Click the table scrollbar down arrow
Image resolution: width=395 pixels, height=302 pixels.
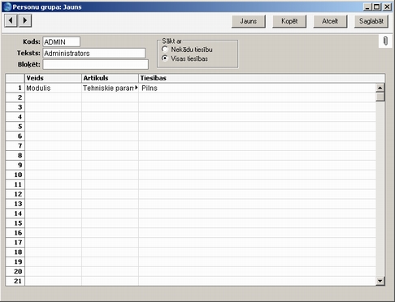380,281
